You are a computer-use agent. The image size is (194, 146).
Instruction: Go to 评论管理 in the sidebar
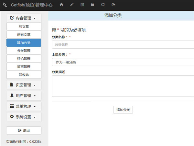coord(24,59)
